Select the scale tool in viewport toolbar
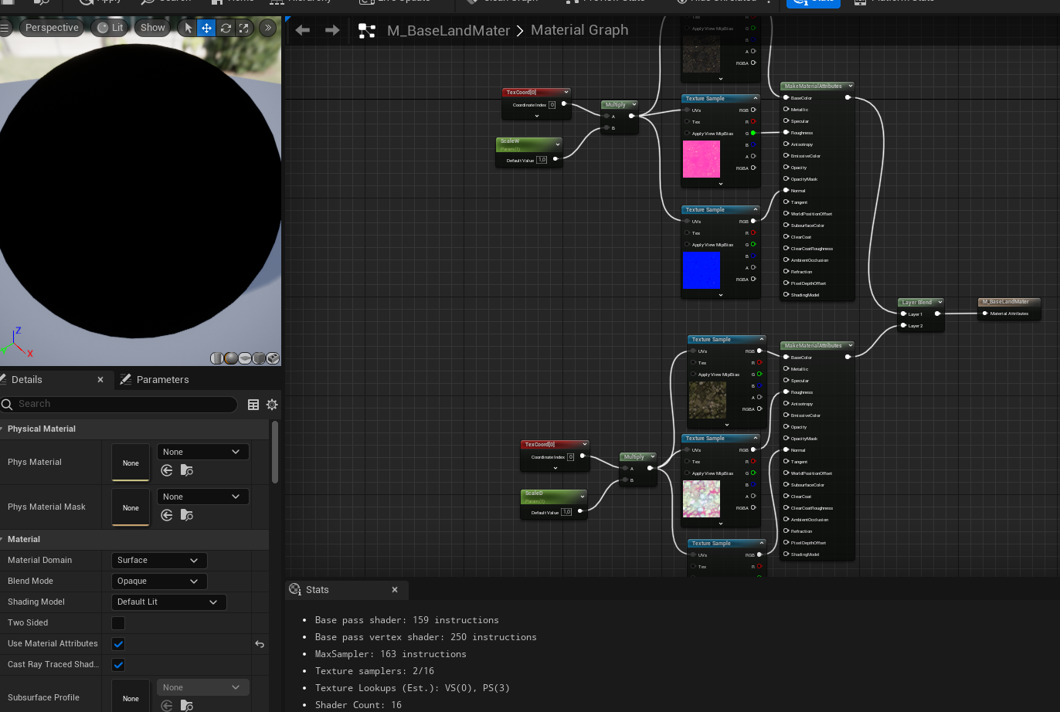Viewport: 1060px width, 712px height. (244, 28)
